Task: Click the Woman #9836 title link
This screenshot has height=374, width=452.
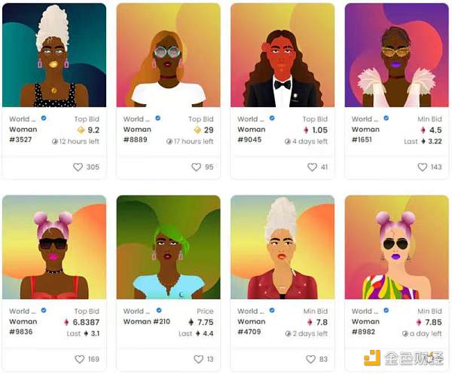Action: (x=23, y=326)
